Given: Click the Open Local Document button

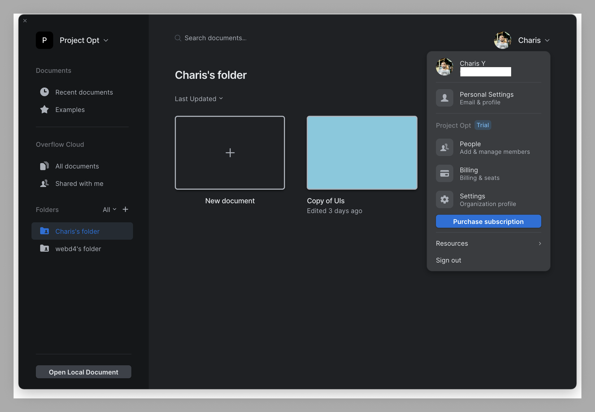Looking at the screenshot, I should tap(84, 372).
